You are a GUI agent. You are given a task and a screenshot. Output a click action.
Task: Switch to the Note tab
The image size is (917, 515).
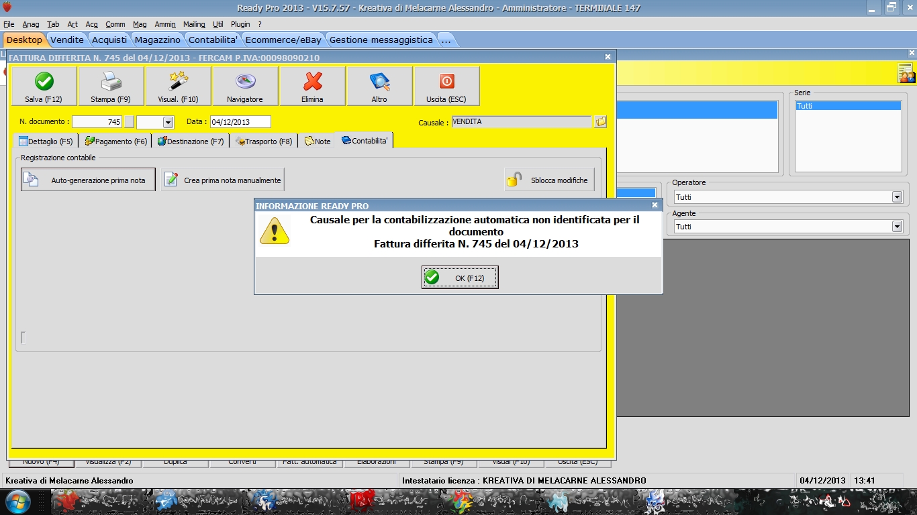(x=317, y=141)
